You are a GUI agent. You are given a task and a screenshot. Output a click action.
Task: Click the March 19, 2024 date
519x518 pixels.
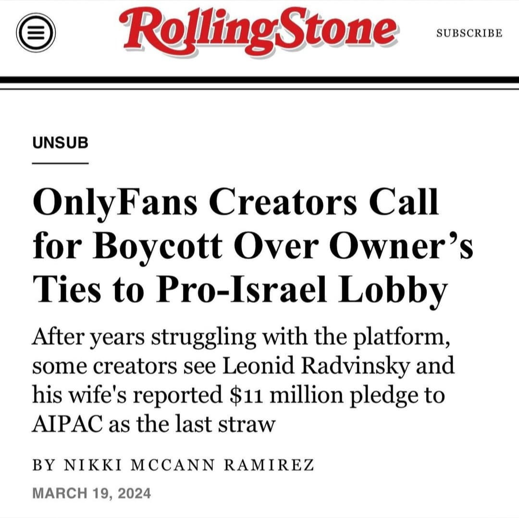click(x=92, y=493)
